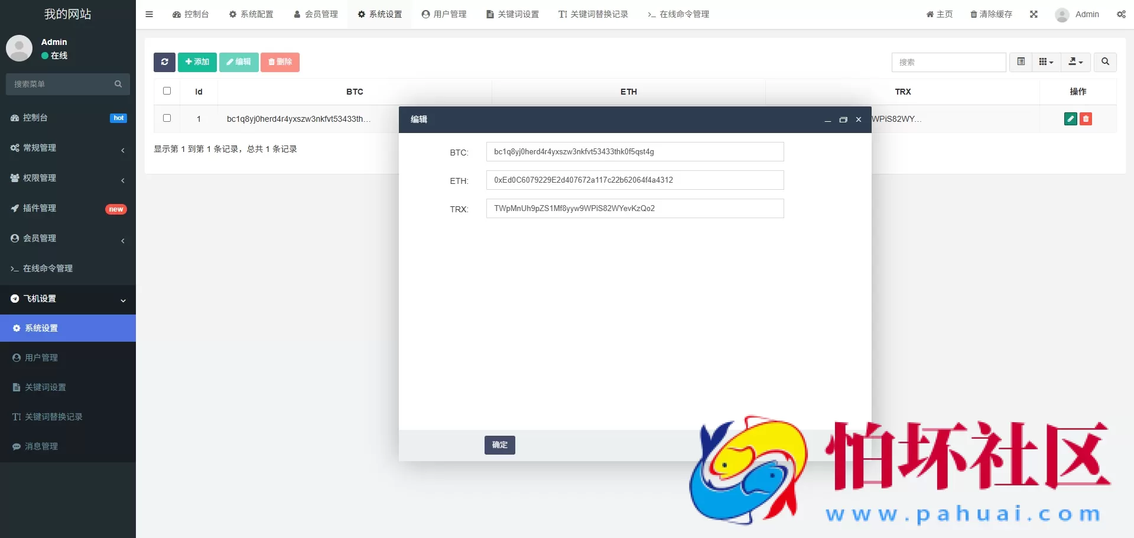This screenshot has height=538, width=1134.
Task: Open the fullscreen toggle icon in top bar
Action: tap(1033, 14)
